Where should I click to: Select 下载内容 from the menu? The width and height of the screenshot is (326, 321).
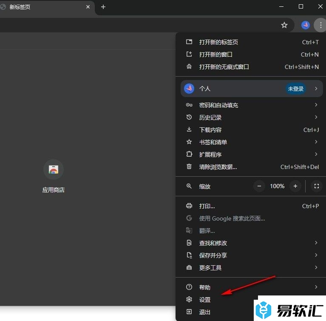(x=210, y=130)
